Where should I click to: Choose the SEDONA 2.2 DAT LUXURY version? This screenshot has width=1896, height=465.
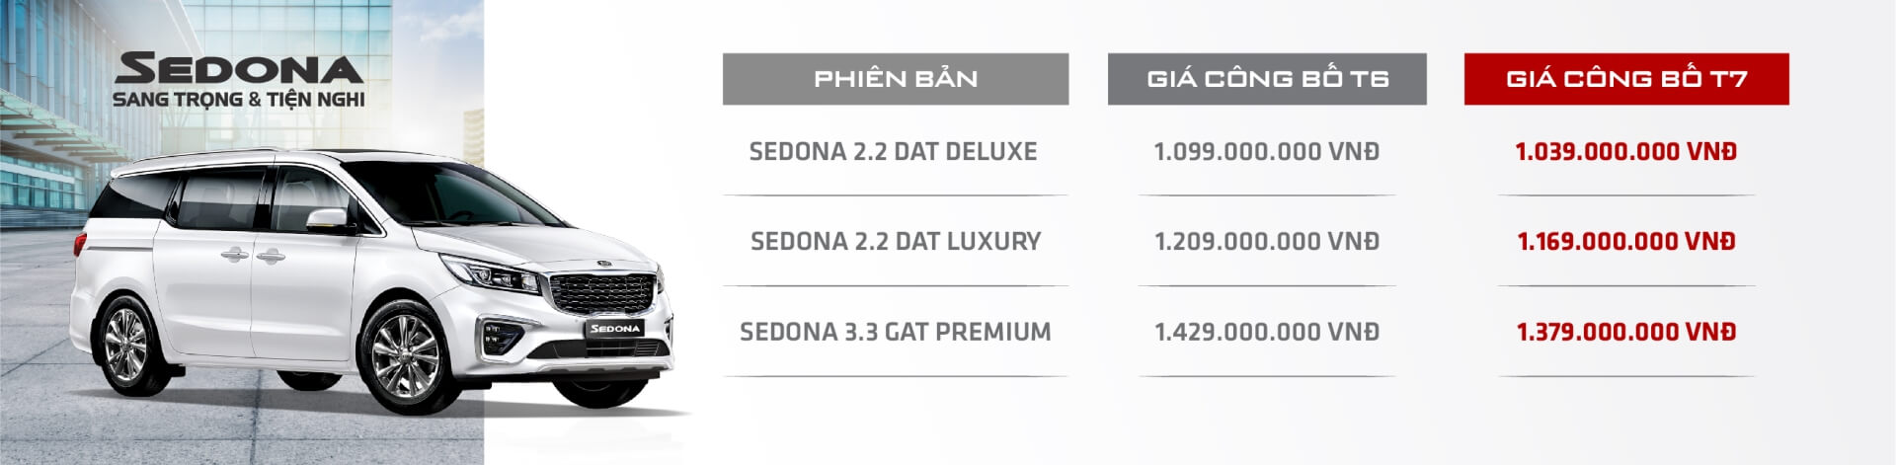click(x=896, y=242)
